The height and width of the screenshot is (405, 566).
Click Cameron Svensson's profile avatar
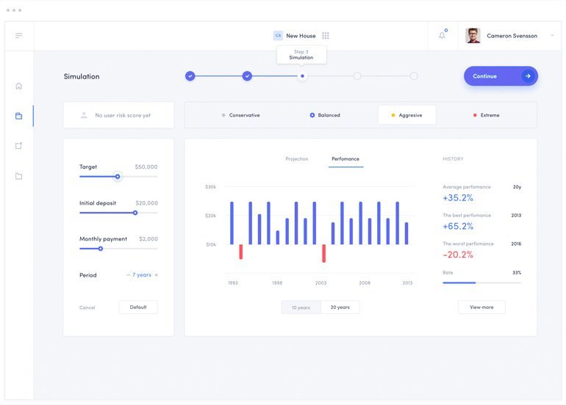click(473, 35)
